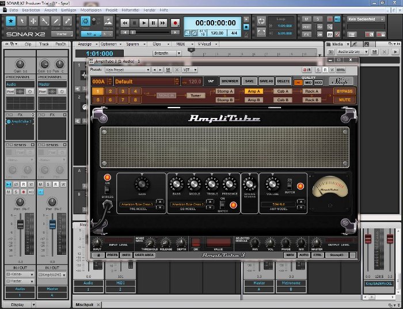Pause the transport
The width and height of the screenshot is (403, 309).
[153, 23]
